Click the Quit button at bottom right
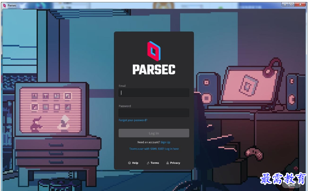The image size is (309, 191). click(x=291, y=184)
